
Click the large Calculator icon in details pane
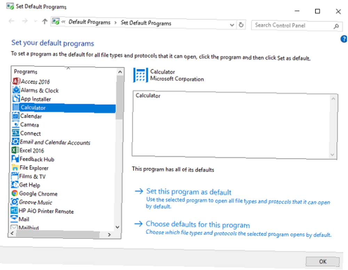click(140, 75)
